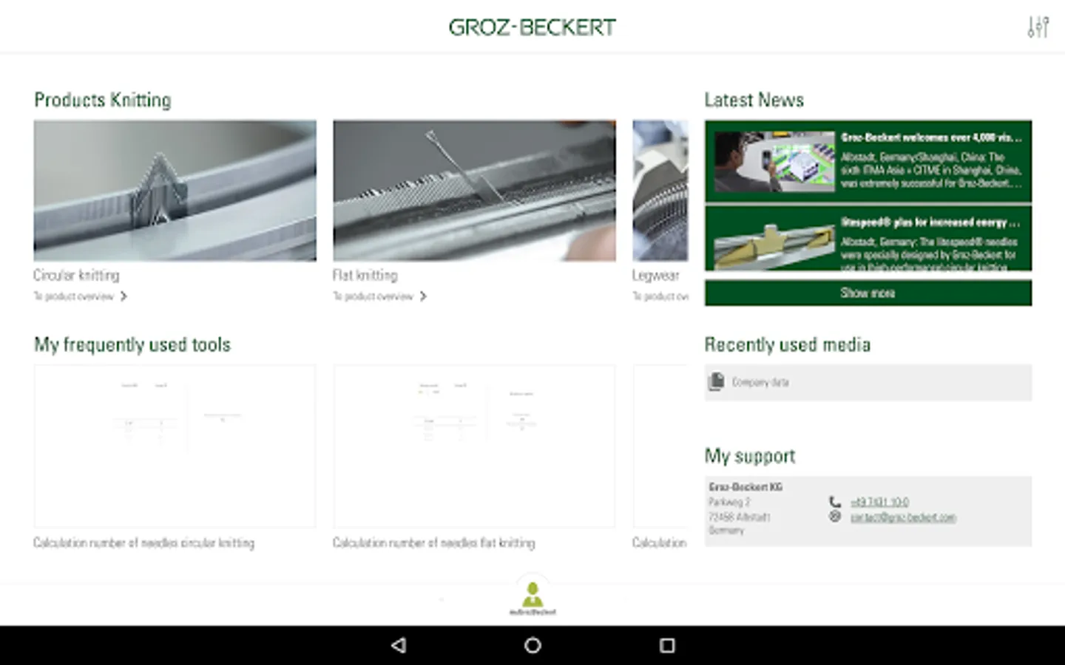Follow 'To product overview' under Circular knitting

(73, 296)
